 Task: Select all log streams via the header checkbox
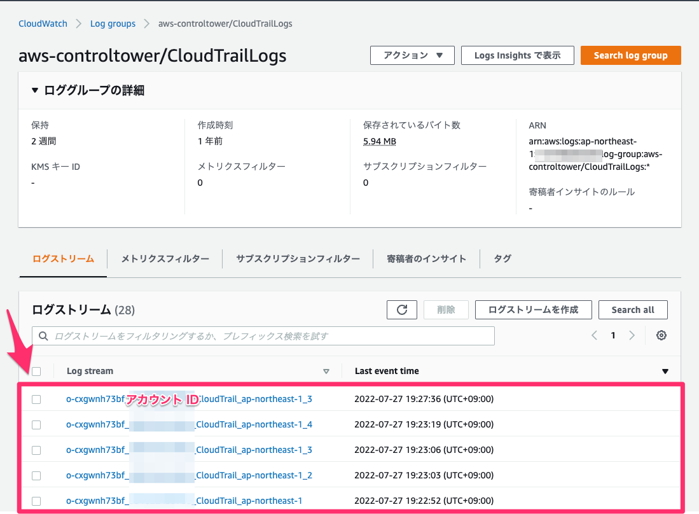36,371
